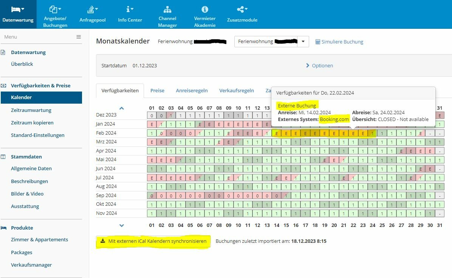This screenshot has height=278, width=452.
Task: Open the Anfragepool icon menu
Action: tap(93, 9)
